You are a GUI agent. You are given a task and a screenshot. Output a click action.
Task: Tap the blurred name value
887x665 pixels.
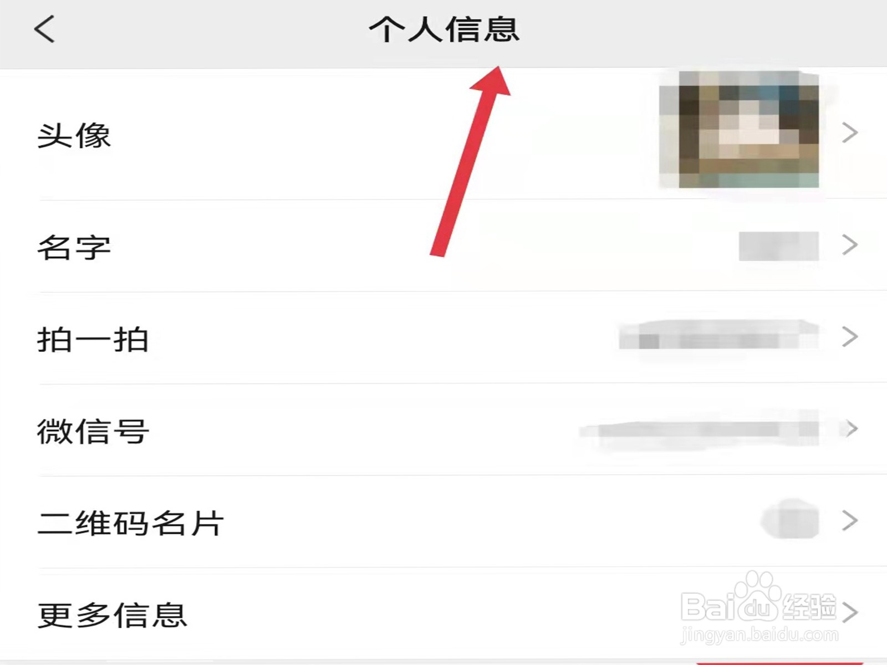779,246
